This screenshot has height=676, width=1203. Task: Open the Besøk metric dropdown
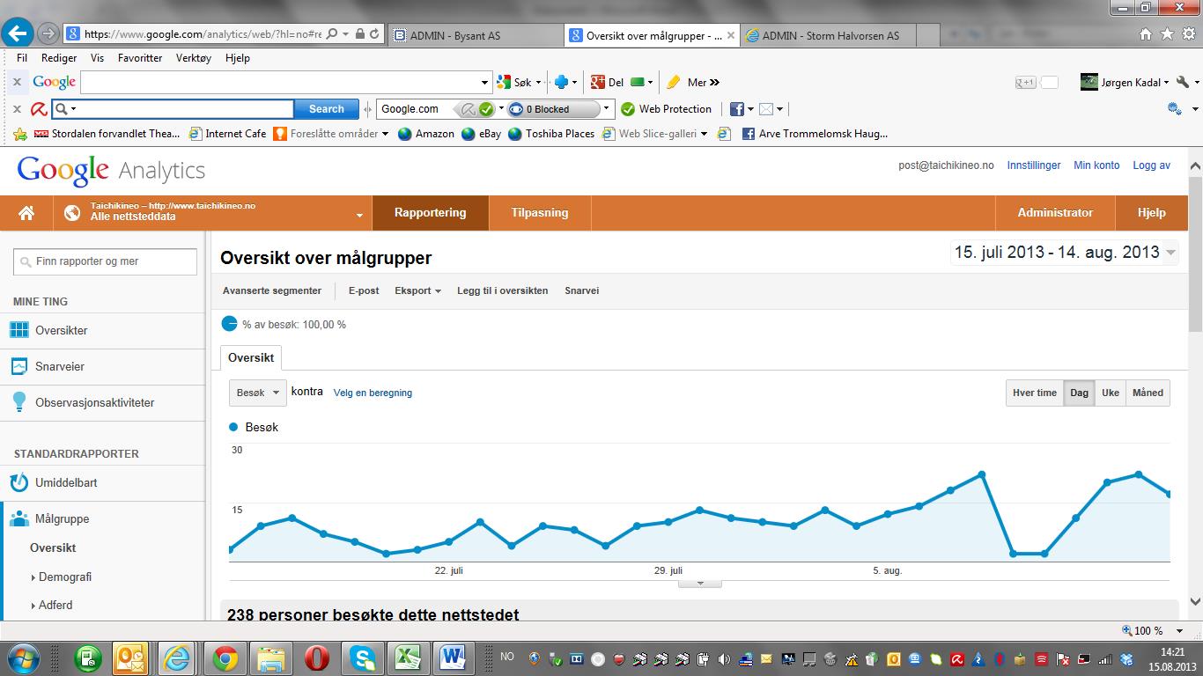point(258,393)
